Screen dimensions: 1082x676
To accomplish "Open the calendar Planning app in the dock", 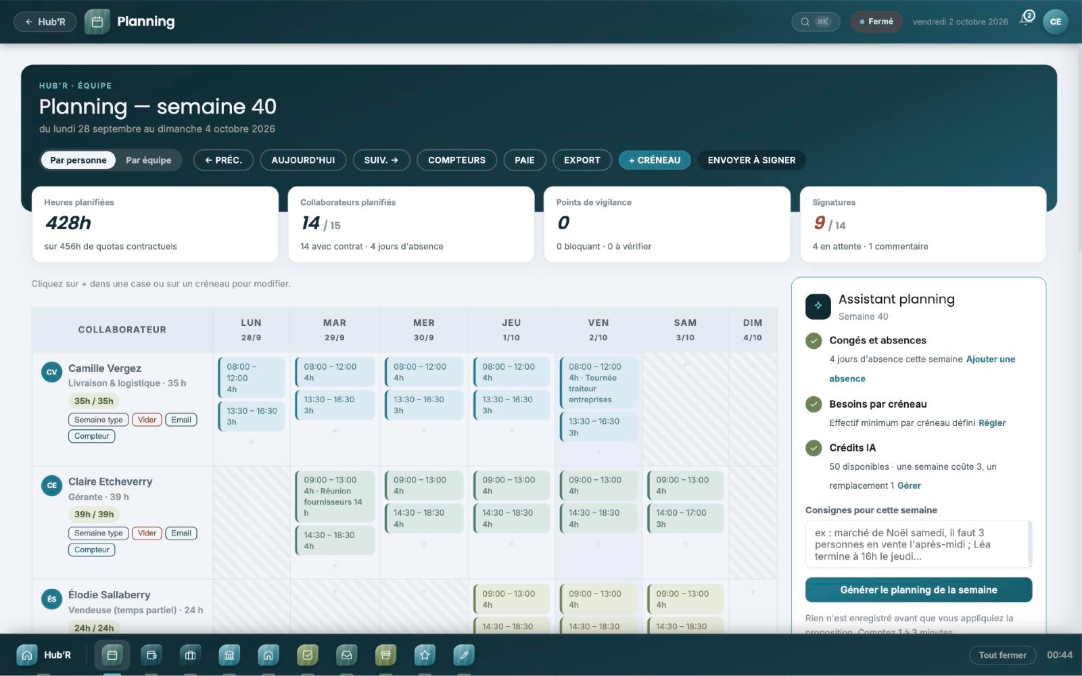I will coord(112,654).
